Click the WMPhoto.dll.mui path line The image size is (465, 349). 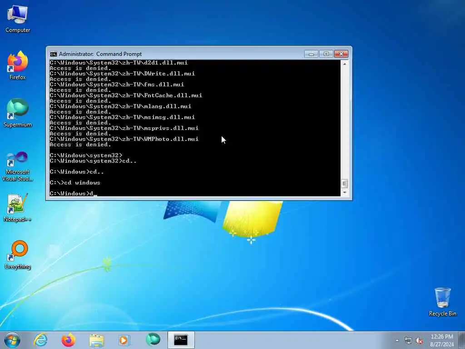tap(124, 139)
